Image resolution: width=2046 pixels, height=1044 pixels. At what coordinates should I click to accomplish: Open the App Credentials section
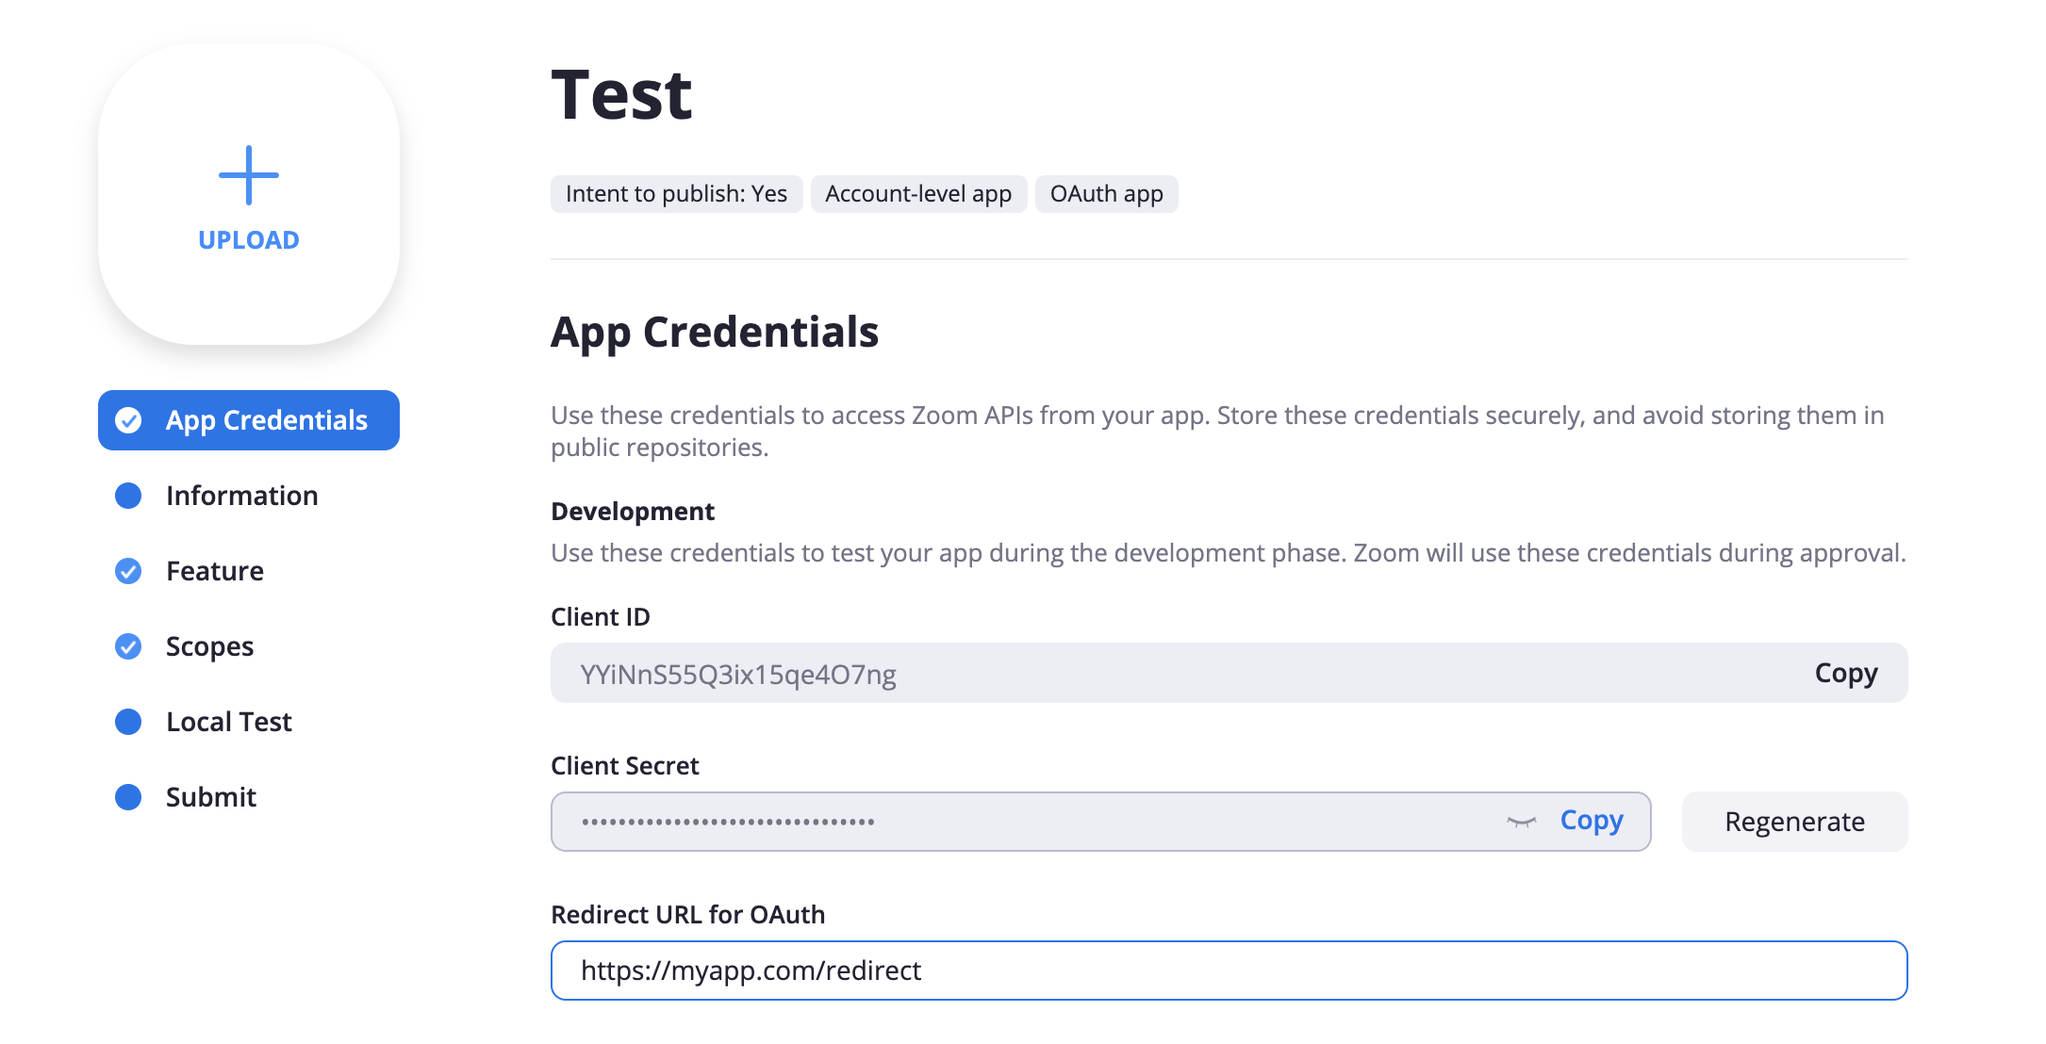tap(266, 420)
